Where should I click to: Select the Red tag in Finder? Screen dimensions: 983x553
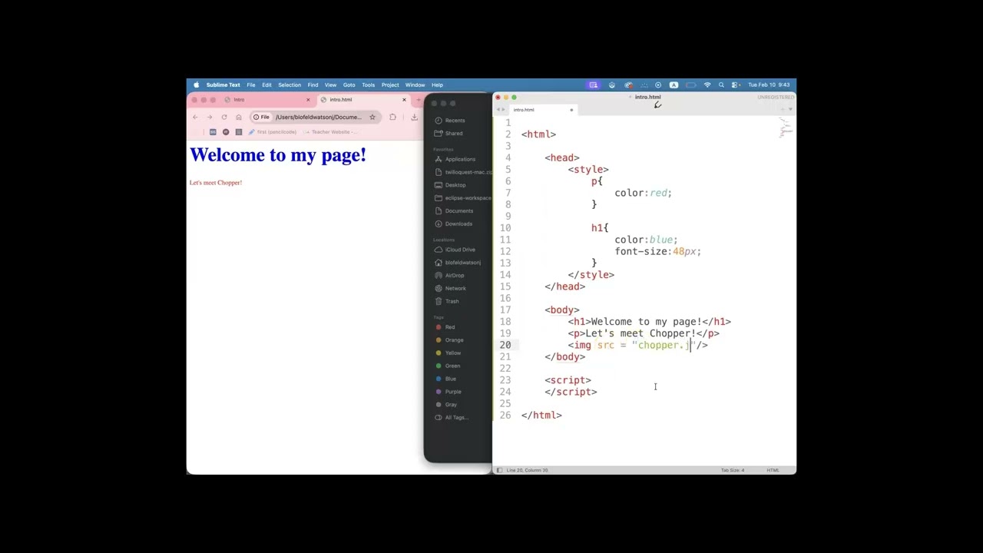point(445,327)
